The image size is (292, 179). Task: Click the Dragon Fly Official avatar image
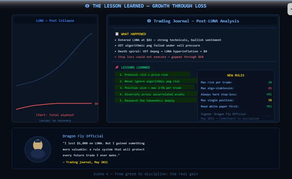pyautogui.click(x=38, y=149)
